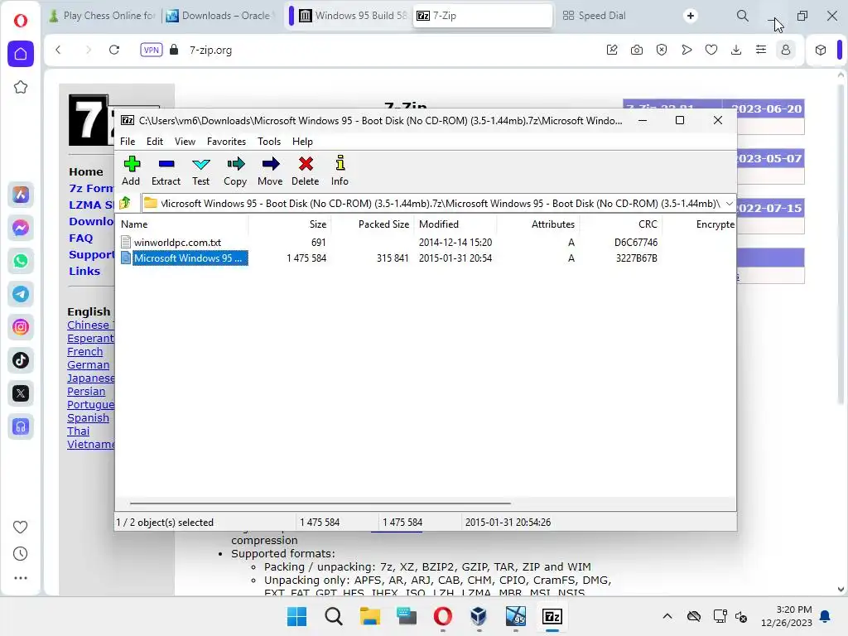Click the Home link on the 7-zip.org page

point(86,171)
